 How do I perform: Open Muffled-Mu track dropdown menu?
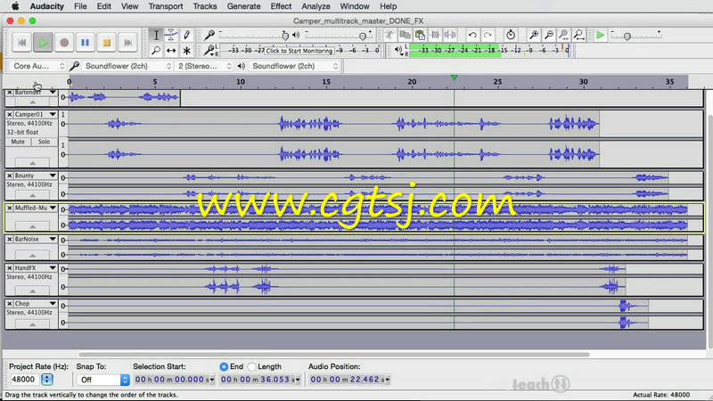click(x=53, y=208)
